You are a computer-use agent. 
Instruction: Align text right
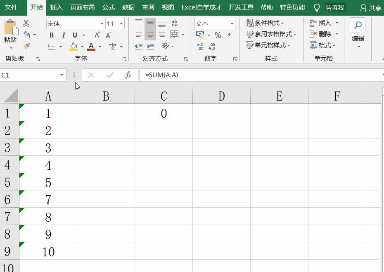coord(161,35)
